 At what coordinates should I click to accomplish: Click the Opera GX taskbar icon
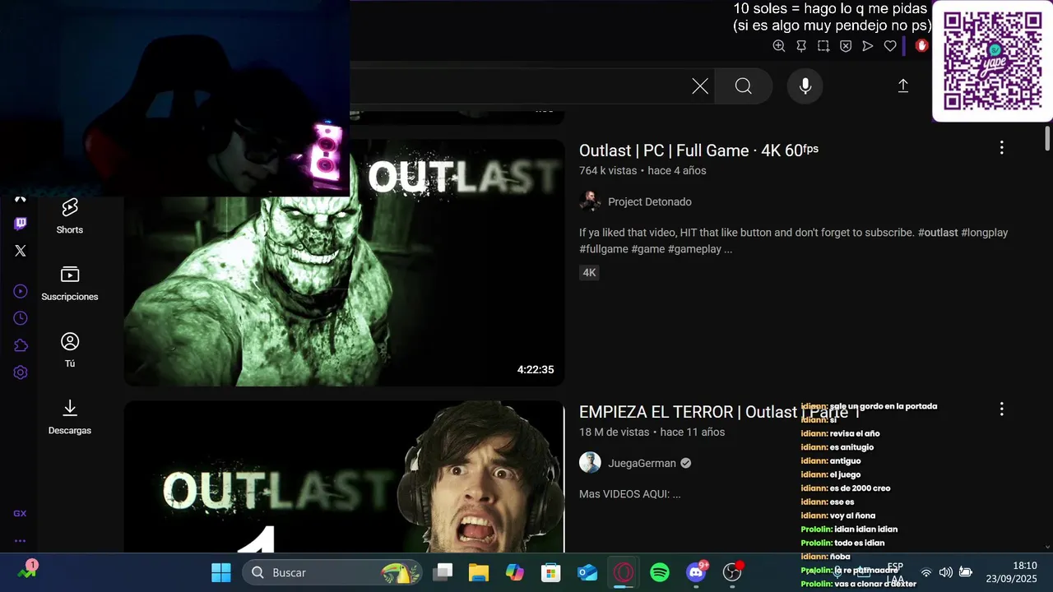(624, 572)
